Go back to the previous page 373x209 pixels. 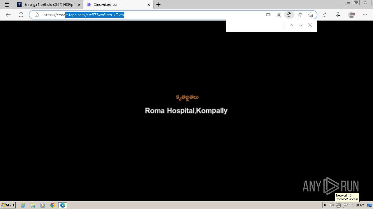8,15
